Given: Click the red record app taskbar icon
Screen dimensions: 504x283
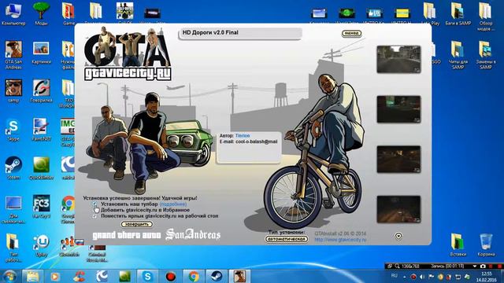Looking at the screenshot, I should (x=171, y=276).
